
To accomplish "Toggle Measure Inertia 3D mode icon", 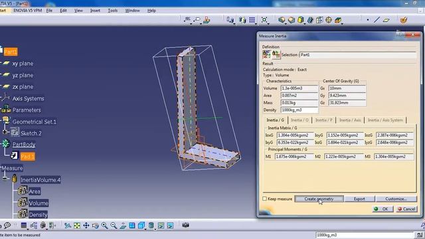I will point(266,54).
